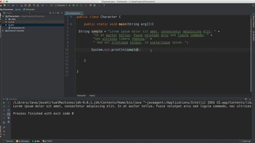
Task: Select the src breadcrumb in navigation bar
Action: [18, 10]
